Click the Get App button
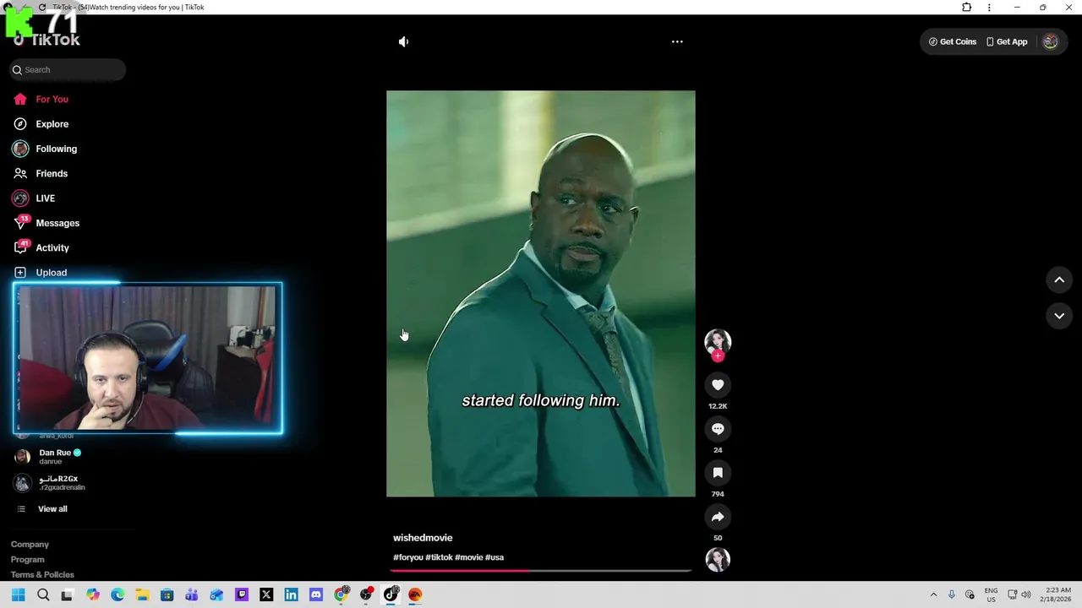Screen dimensions: 1082x608 coord(1007,41)
